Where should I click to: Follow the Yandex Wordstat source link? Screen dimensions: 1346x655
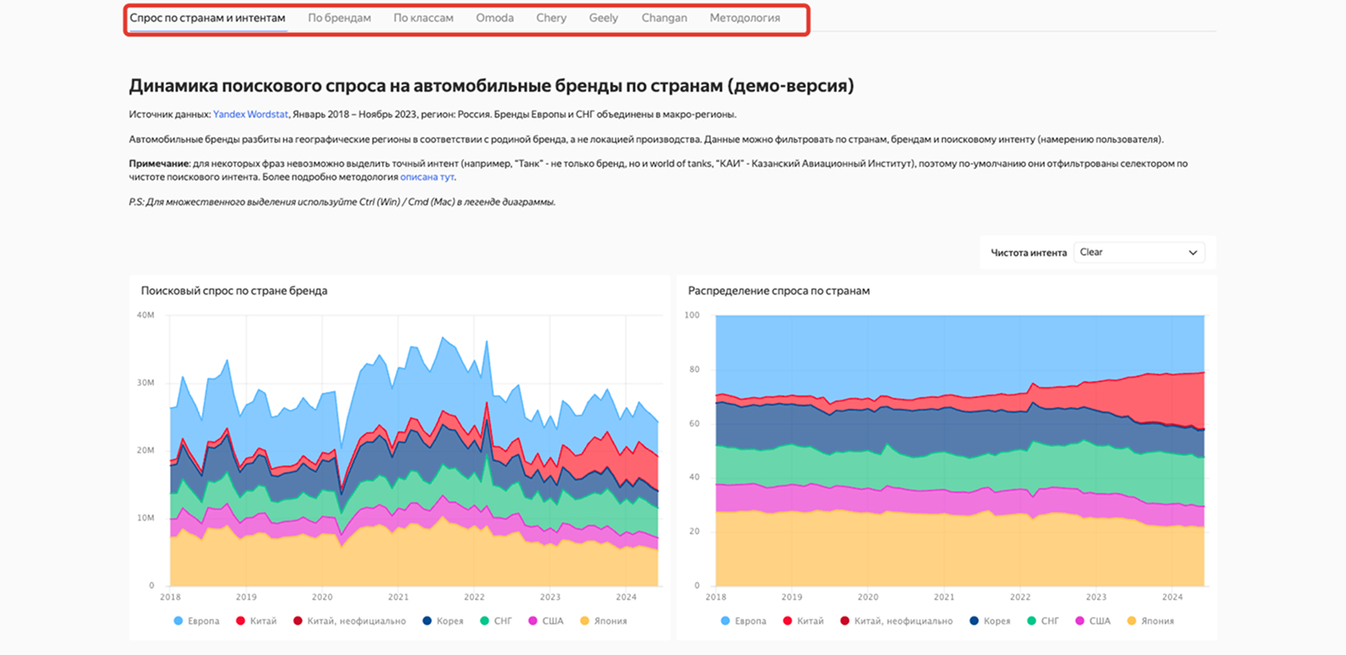point(251,114)
